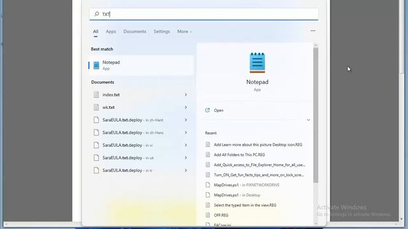This screenshot has height=229, width=408.
Task: Click file icon beside MapDrives.ps1 in Desktop
Action: pyautogui.click(x=208, y=195)
